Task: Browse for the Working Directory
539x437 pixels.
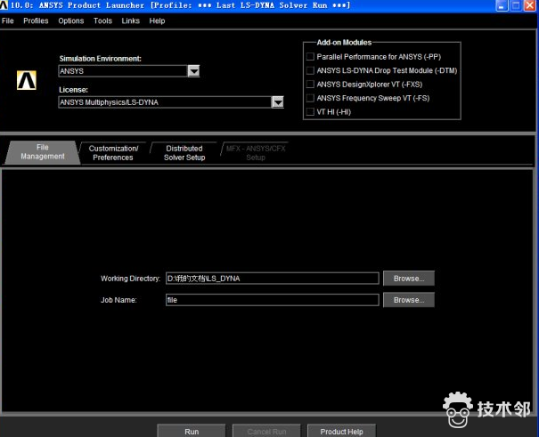Action: (409, 278)
